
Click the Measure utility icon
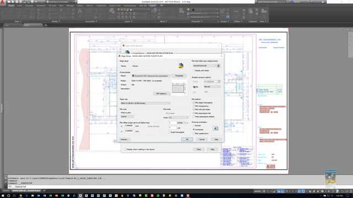click(236, 11)
